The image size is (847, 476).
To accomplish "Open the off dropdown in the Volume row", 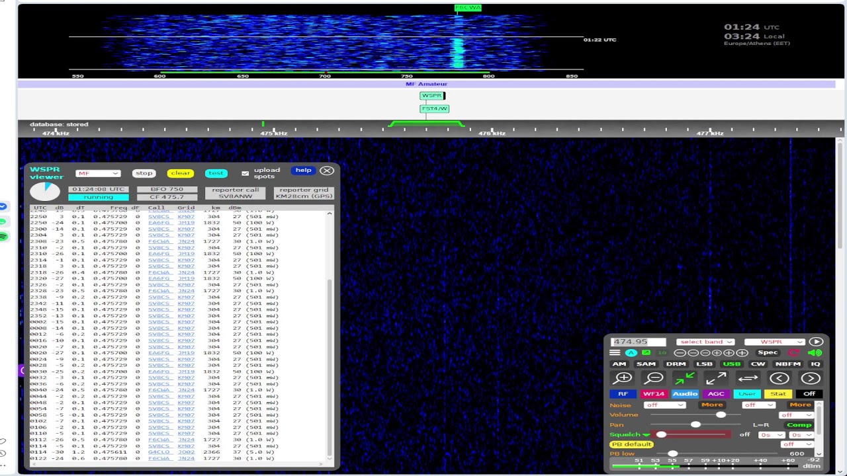I will (797, 415).
